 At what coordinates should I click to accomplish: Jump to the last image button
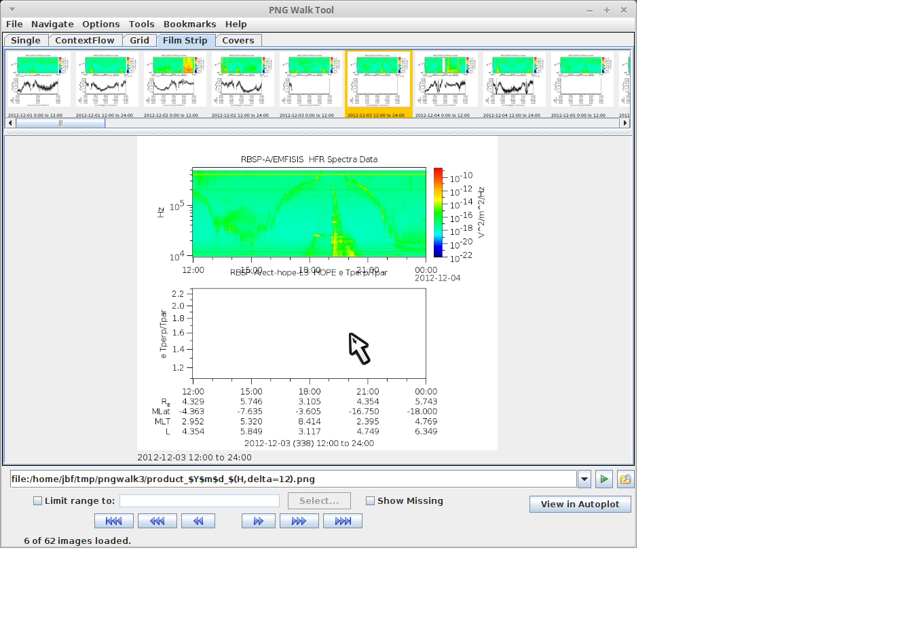pyautogui.click(x=342, y=521)
